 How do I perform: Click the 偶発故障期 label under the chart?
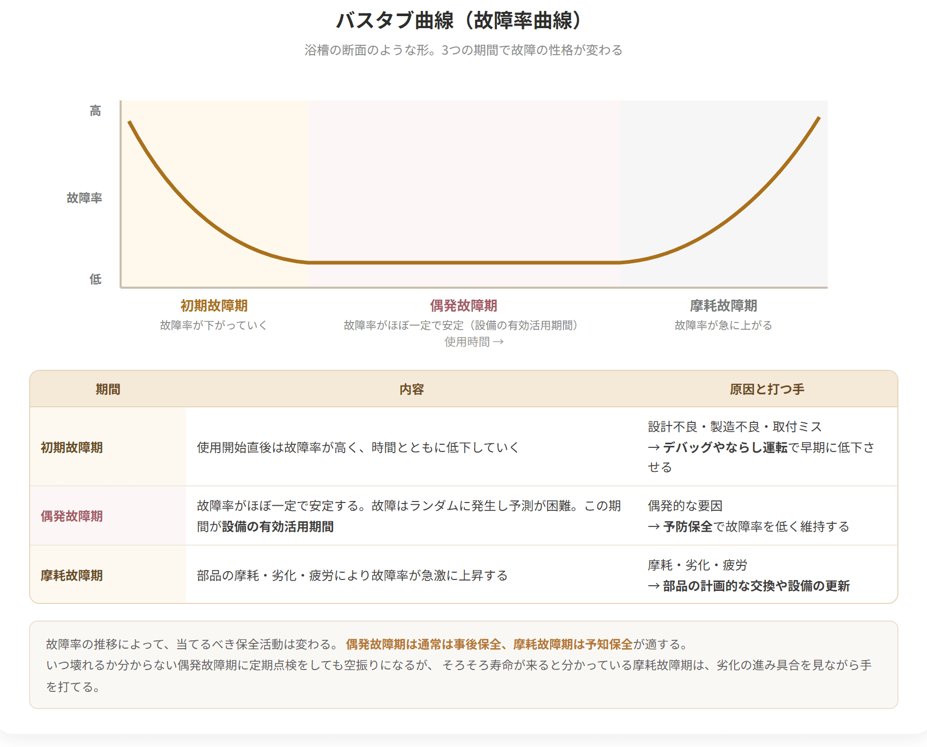click(463, 305)
